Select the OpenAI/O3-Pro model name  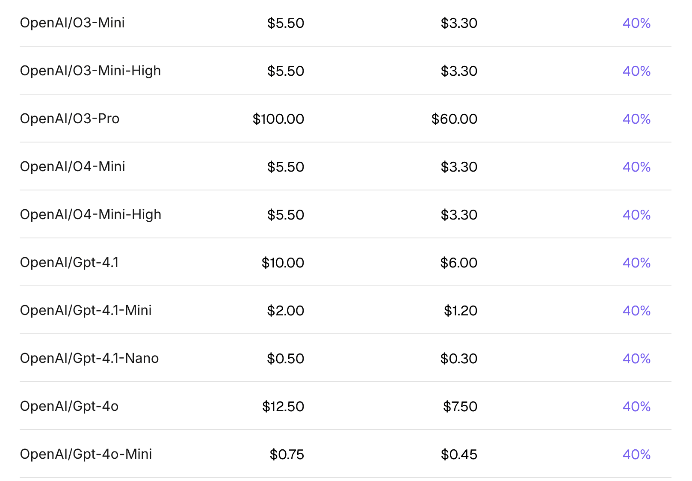pos(70,119)
